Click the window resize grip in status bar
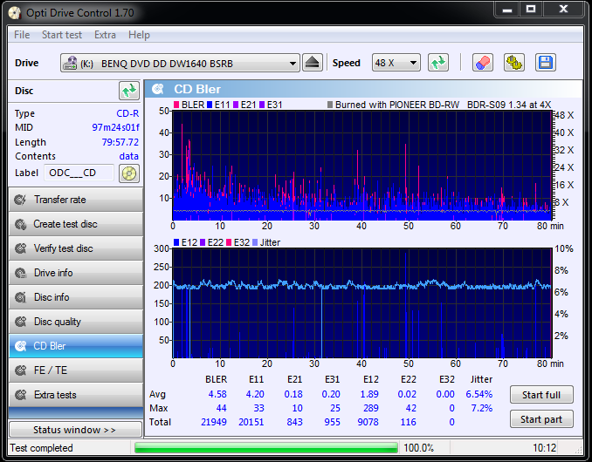The height and width of the screenshot is (462, 592). pos(578,449)
